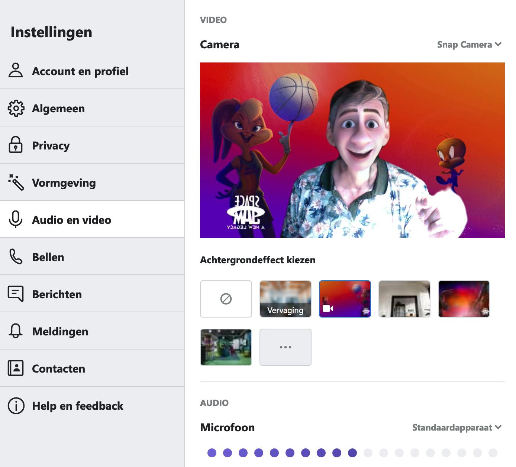Click the Account en profiel person icon

tap(16, 70)
